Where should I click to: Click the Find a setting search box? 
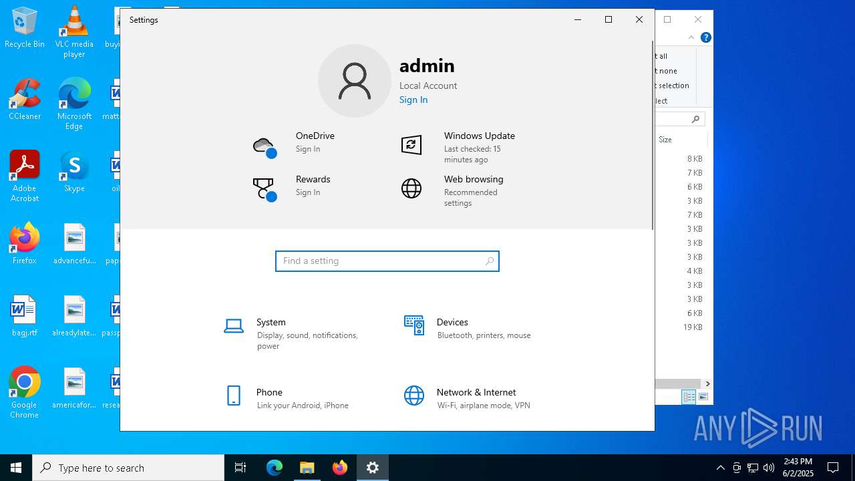point(387,261)
